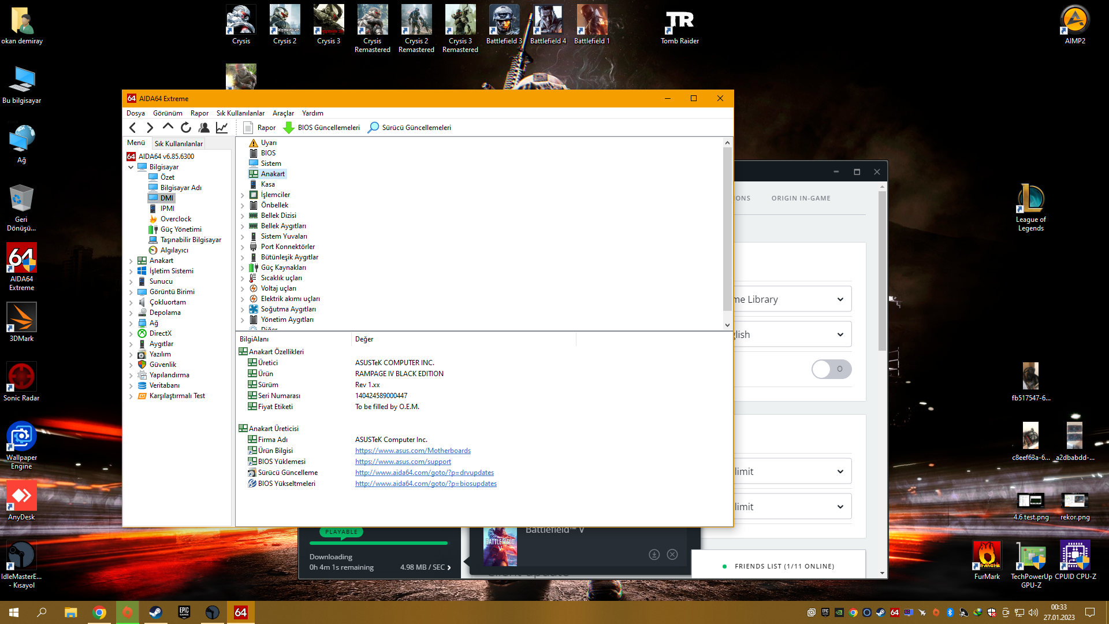Open the Araçlar menu
Viewport: 1109px width, 624px height.
283,113
